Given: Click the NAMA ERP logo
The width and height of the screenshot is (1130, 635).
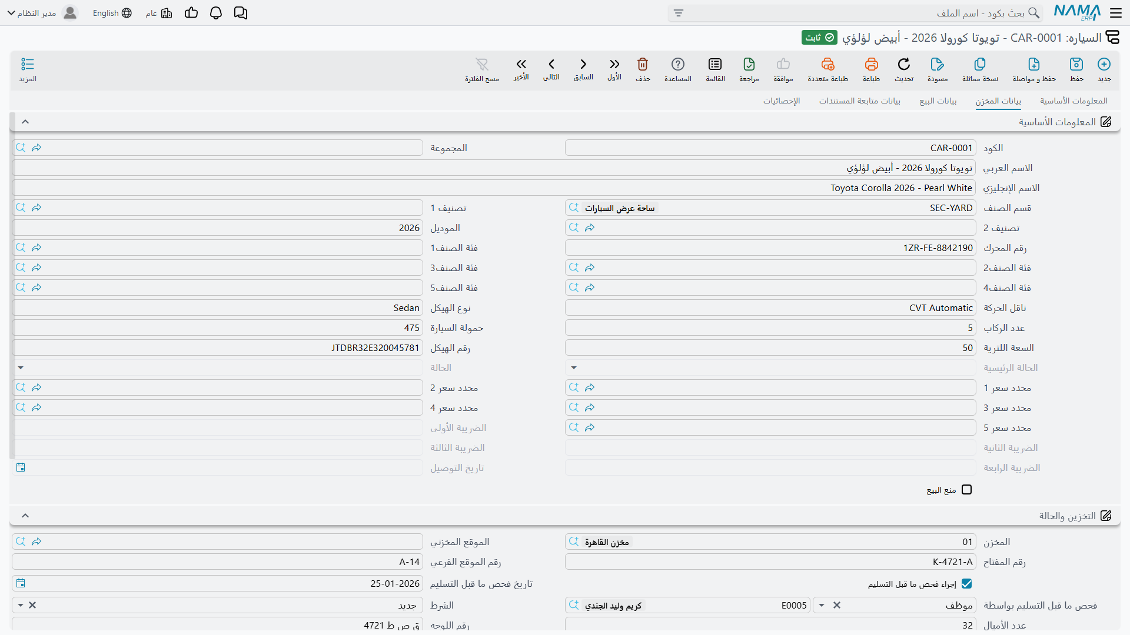Looking at the screenshot, I should click(x=1077, y=12).
